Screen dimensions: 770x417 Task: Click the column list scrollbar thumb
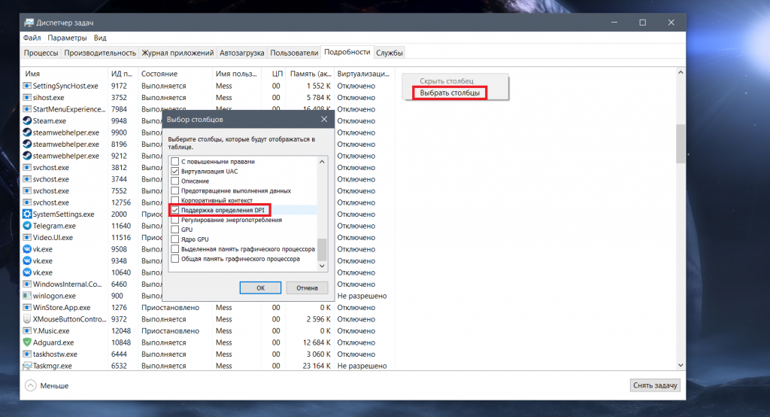[322, 249]
